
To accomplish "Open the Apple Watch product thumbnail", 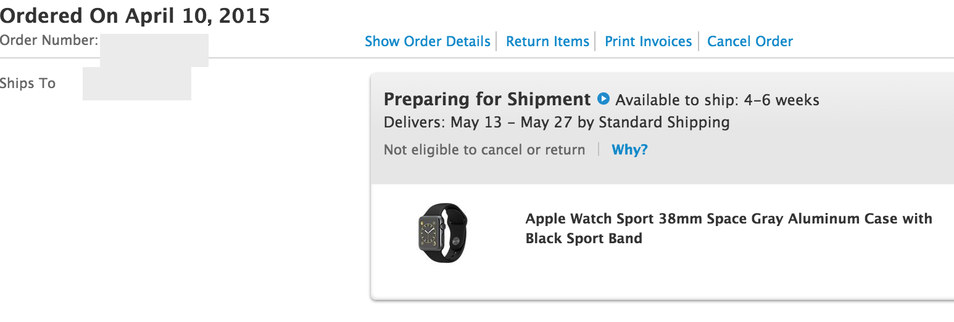I will point(443,233).
